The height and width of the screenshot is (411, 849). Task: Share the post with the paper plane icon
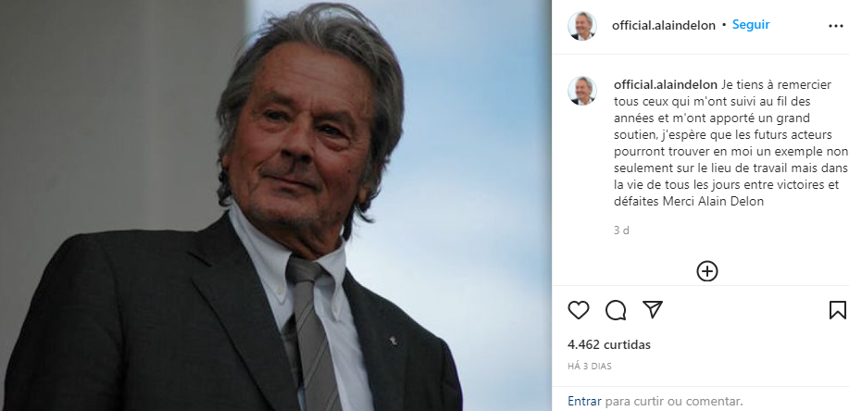[652, 309]
